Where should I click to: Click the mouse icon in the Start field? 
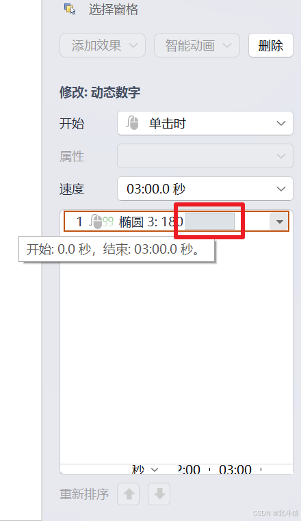(132, 123)
